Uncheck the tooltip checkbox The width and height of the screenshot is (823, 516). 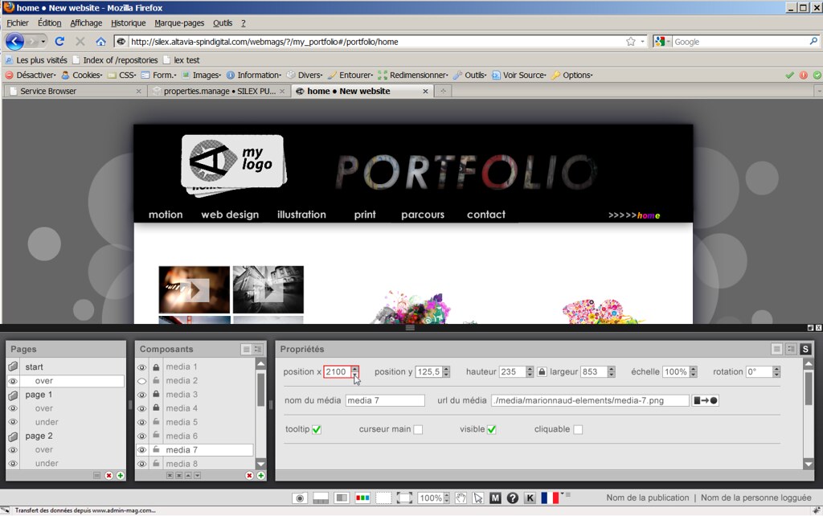(317, 430)
